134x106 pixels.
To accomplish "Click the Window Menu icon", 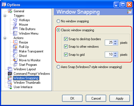I will (x=15, y=33).
